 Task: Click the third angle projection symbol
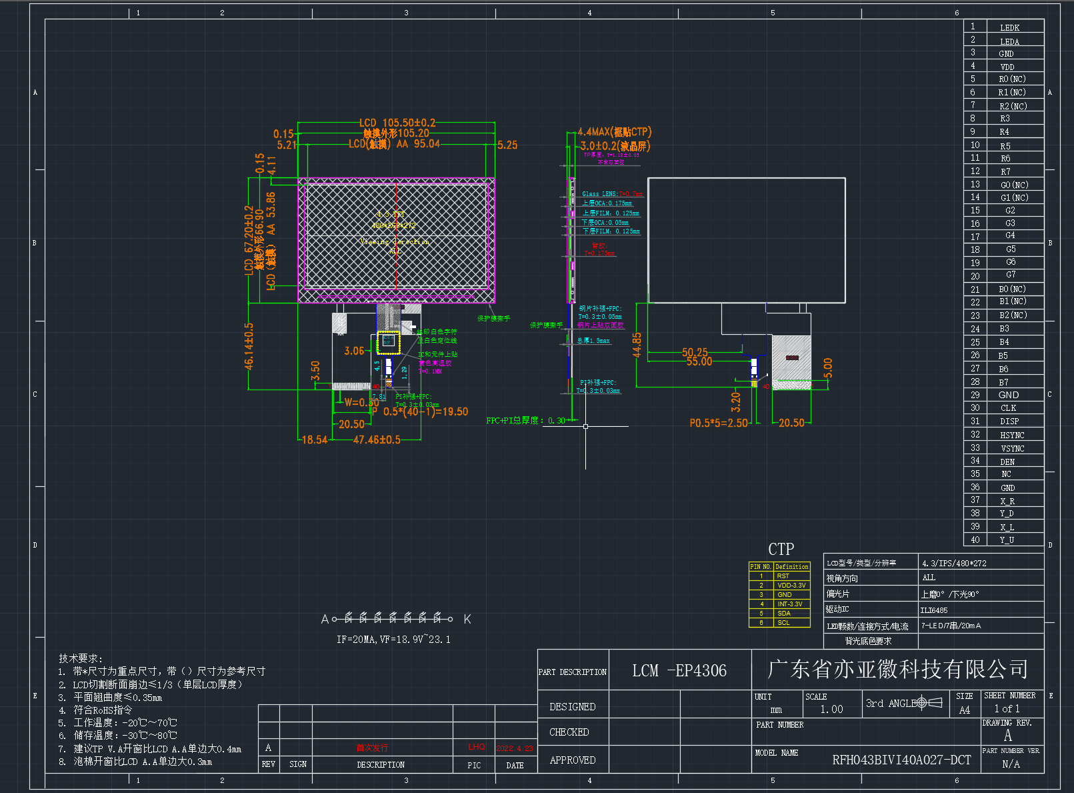tap(929, 702)
